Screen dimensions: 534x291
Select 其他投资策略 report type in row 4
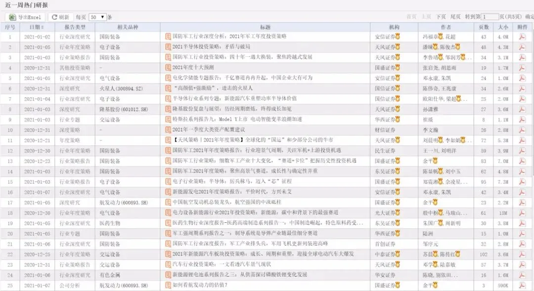tap(75, 68)
